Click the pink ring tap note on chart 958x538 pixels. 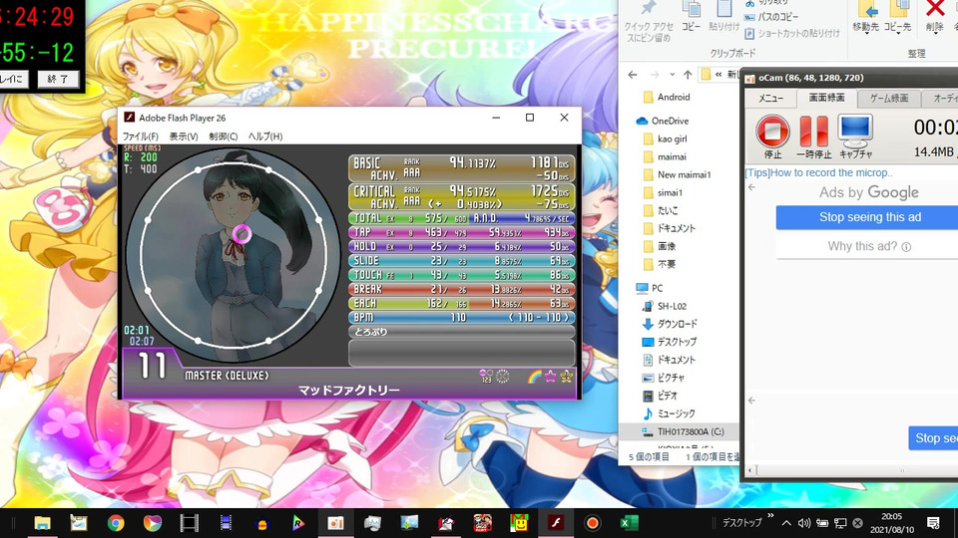pos(241,233)
